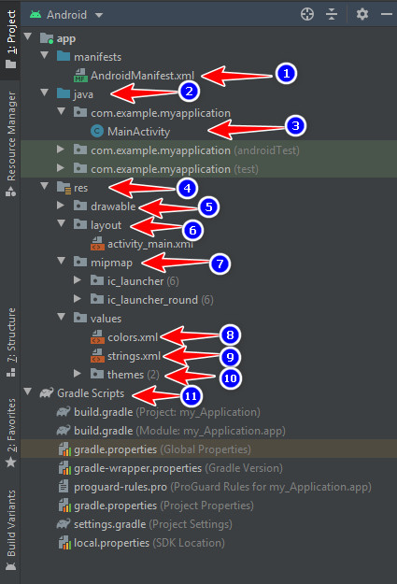Expand the themes (2) folder
Viewport: 397px width, 584px height.
78,373
